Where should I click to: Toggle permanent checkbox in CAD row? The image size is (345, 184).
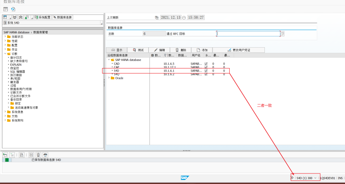[x=206, y=64]
